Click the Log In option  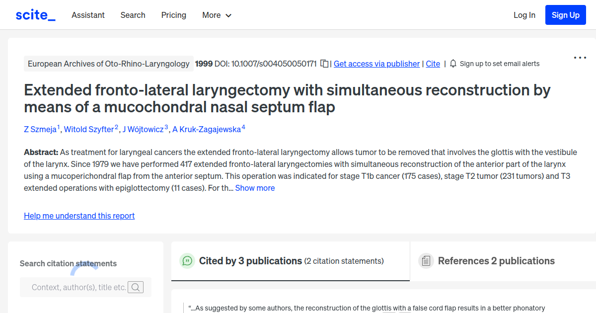(524, 15)
